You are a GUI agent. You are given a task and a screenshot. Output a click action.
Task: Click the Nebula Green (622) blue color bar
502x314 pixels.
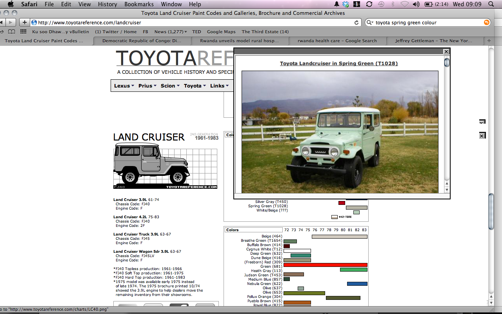pyautogui.click(x=357, y=284)
